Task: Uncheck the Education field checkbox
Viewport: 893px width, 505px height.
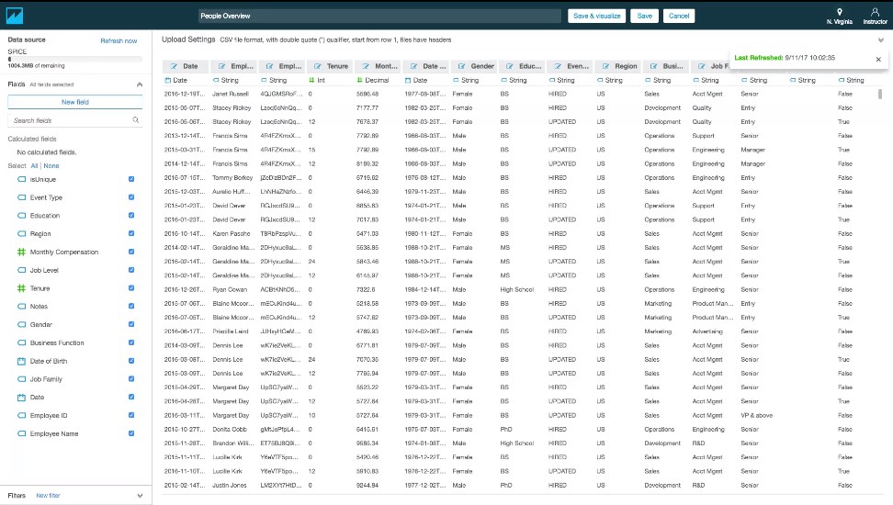Action: pos(131,215)
